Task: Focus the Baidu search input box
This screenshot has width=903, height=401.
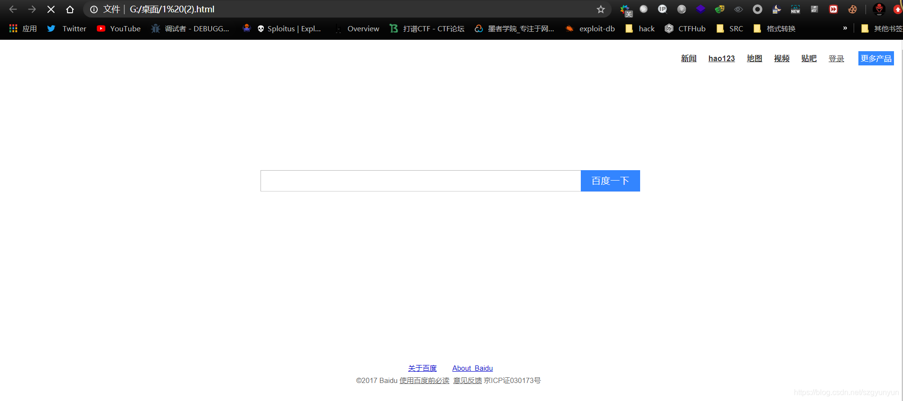Action: (x=420, y=181)
